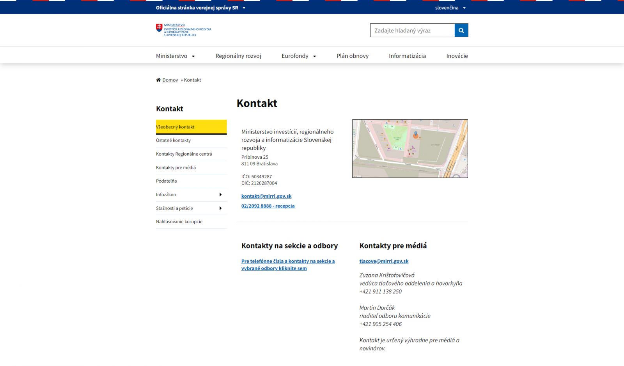Image resolution: width=624 pixels, height=366 pixels.
Task: Open the Eurofondy navigation dropdown
Action: tap(298, 56)
